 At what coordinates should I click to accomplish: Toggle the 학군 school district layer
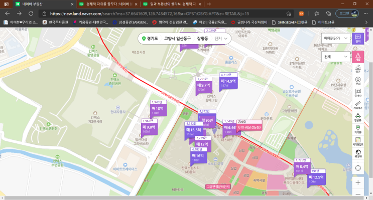[358, 69]
